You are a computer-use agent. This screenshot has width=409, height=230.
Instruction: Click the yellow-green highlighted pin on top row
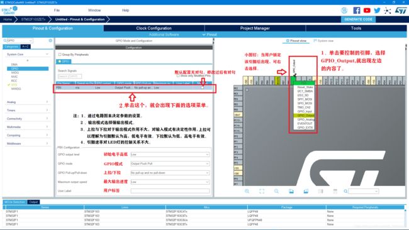[x=277, y=80]
